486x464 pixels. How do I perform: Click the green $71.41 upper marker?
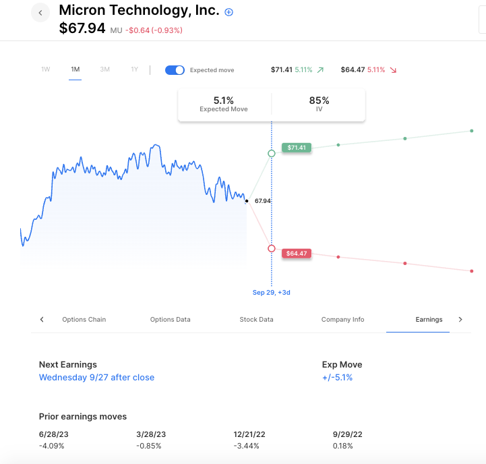tap(297, 147)
